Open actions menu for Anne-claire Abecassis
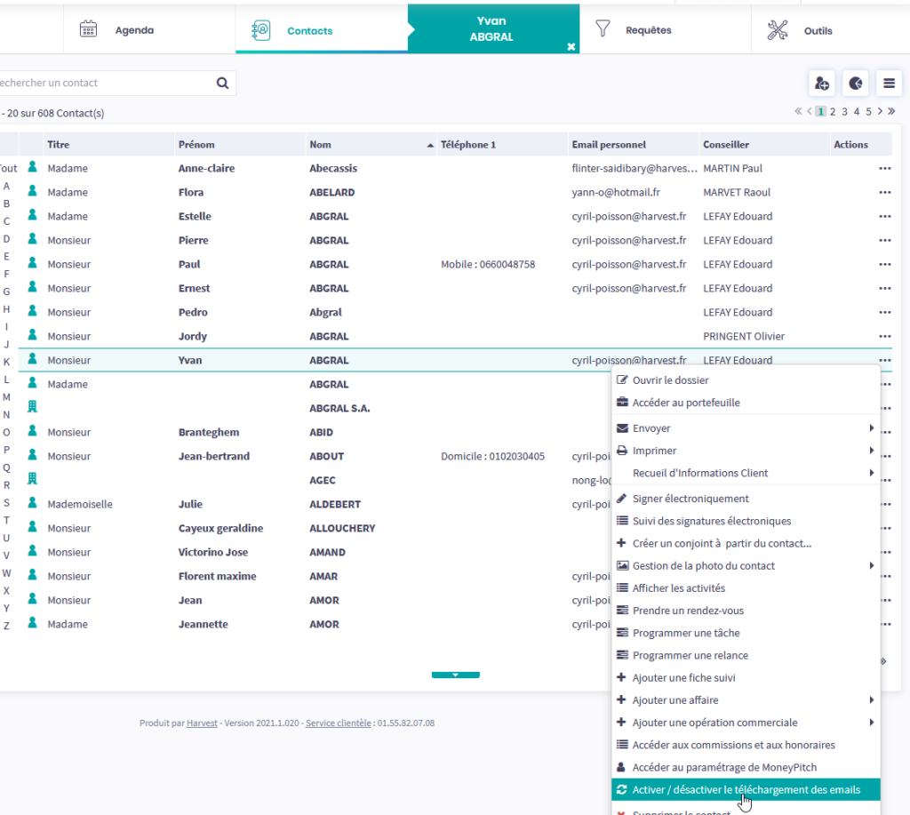 pos(884,168)
